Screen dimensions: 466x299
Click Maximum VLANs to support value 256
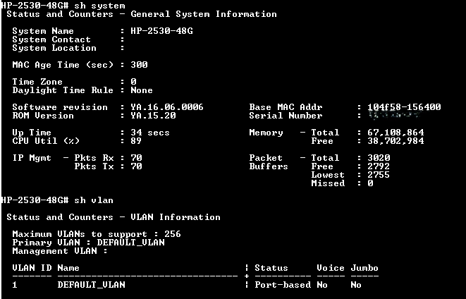[x=173, y=234]
